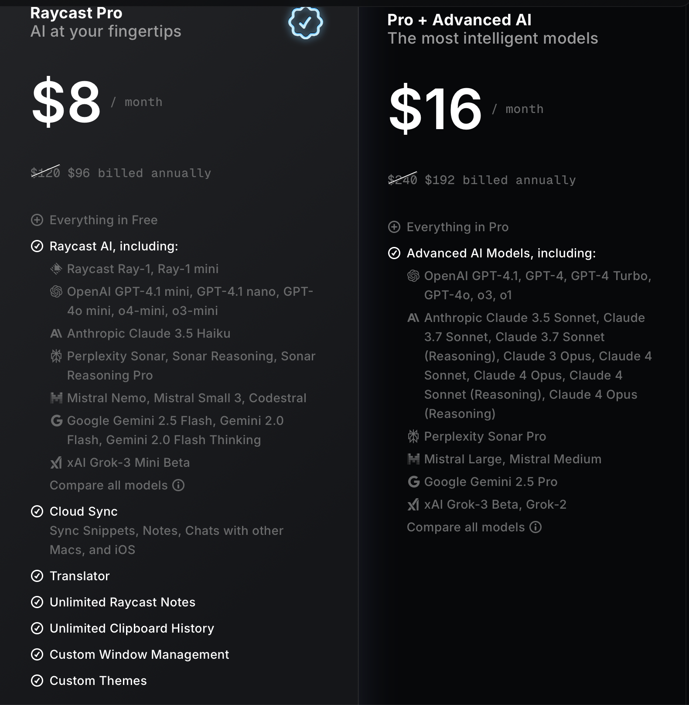Click the Raycast Pro plan title
The height and width of the screenshot is (705, 689).
point(76,13)
